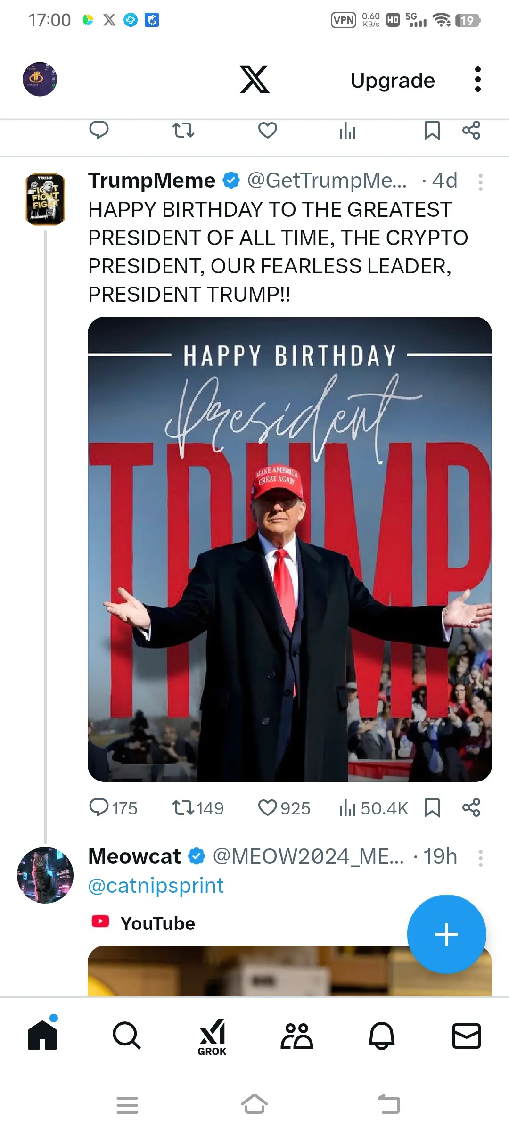Open the Communities tab icon
This screenshot has width=509, height=1135.
coord(296,1036)
